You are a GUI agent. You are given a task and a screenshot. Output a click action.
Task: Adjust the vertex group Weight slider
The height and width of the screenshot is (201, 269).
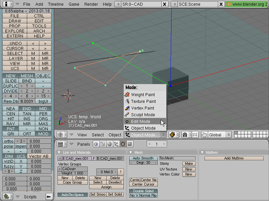click(72, 173)
